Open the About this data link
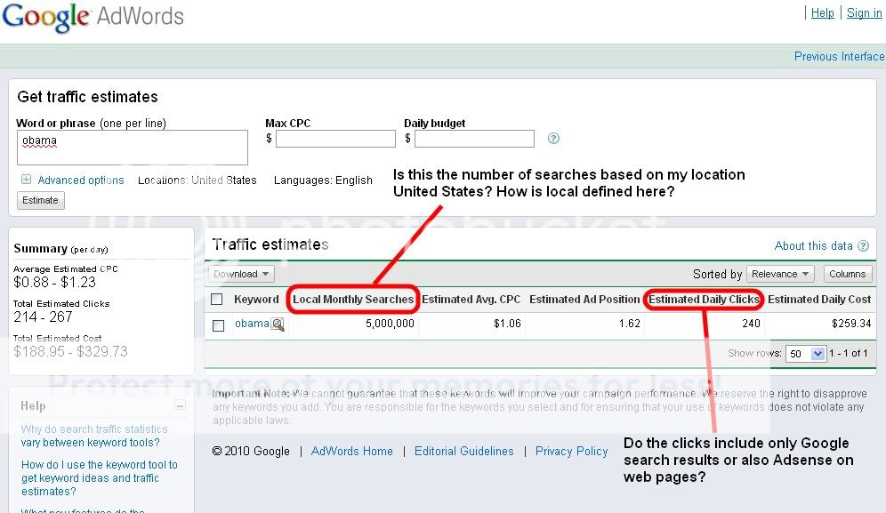Image resolution: width=886 pixels, height=513 pixels. (x=813, y=245)
